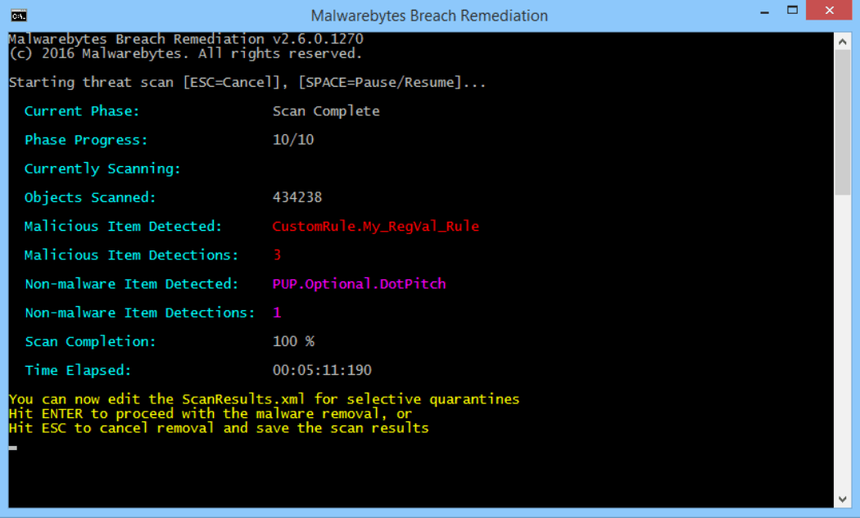Click the red 'CustomRule.My_RegVal_Rule' text
This screenshot has height=518, width=860.
pos(376,227)
